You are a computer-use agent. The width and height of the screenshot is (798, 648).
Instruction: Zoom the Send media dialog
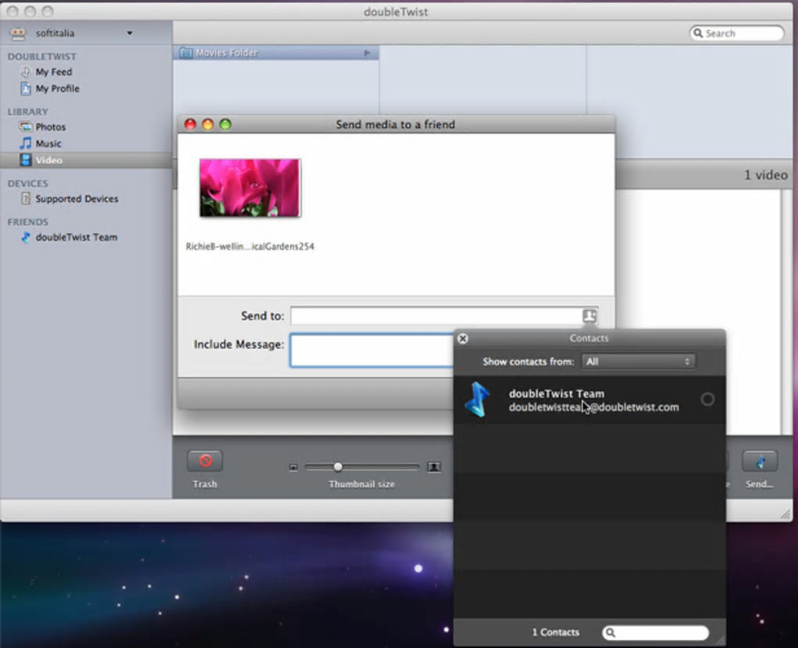[225, 124]
